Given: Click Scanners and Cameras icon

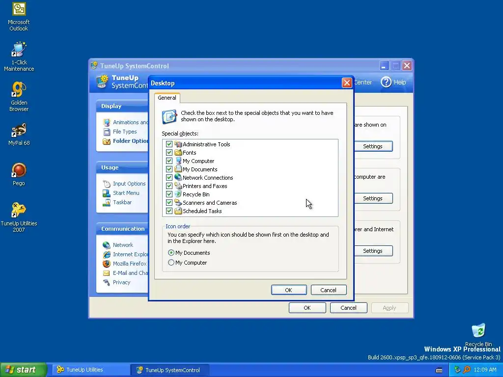Looking at the screenshot, I should 178,203.
